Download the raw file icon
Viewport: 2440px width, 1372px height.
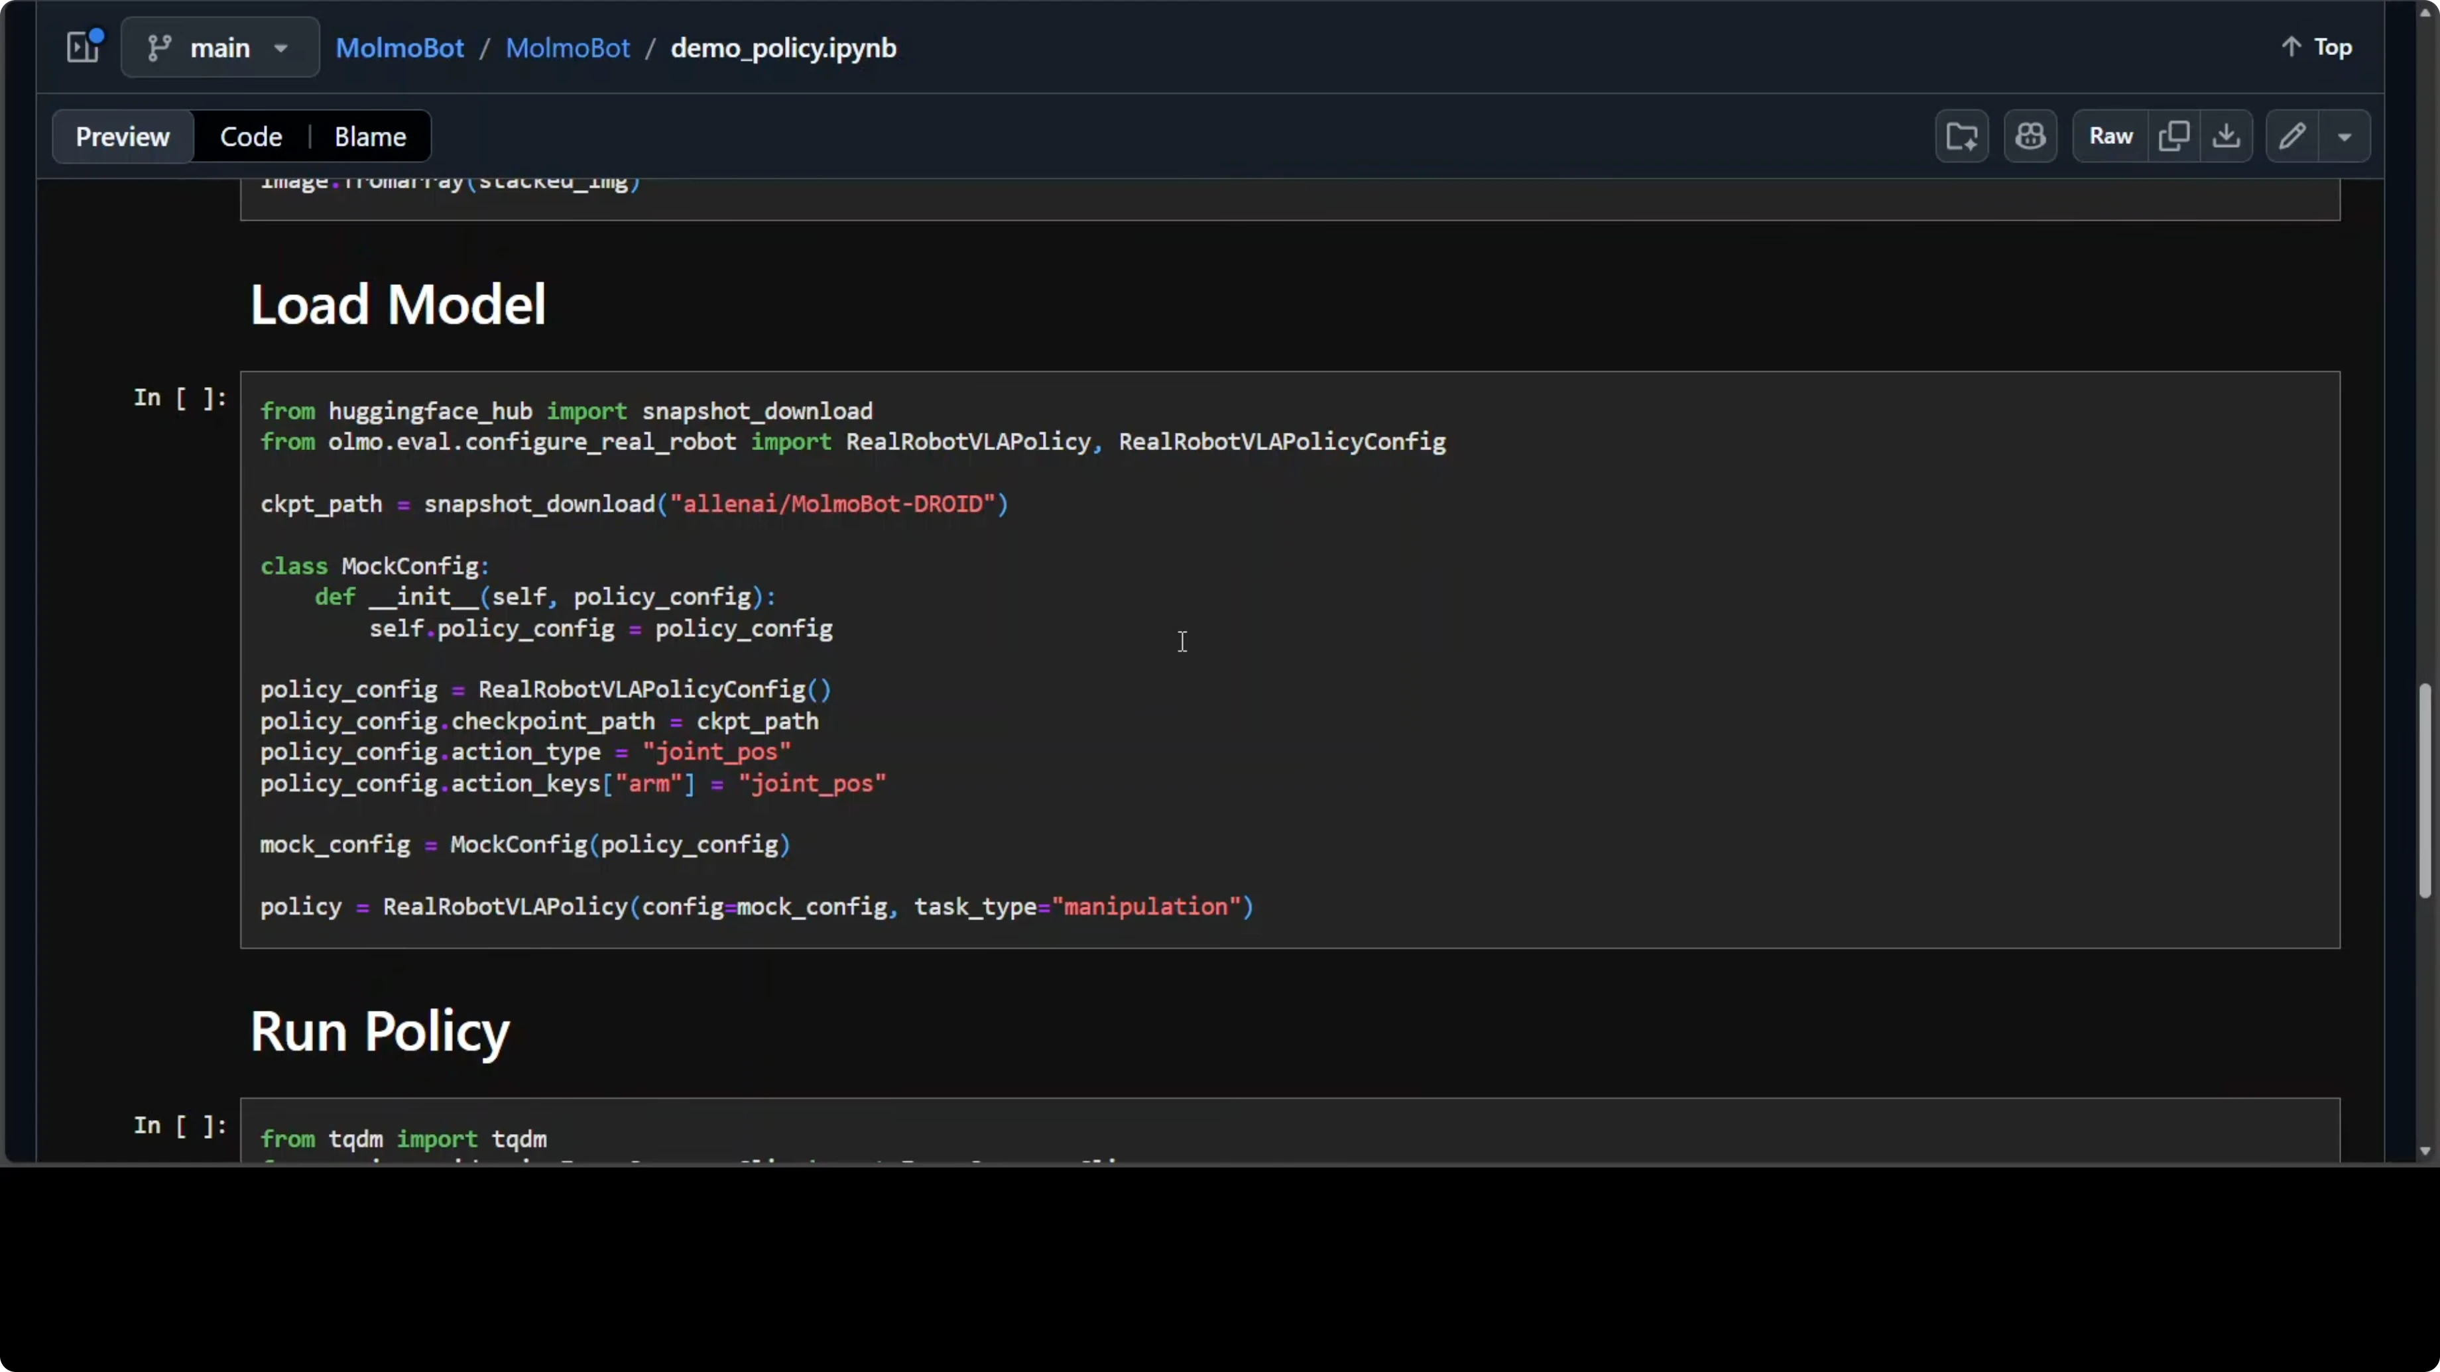pyautogui.click(x=2226, y=137)
